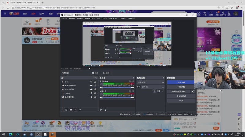Open OBS 停靠窗口(D) menu
The image size is (245, 137).
tap(90, 19)
